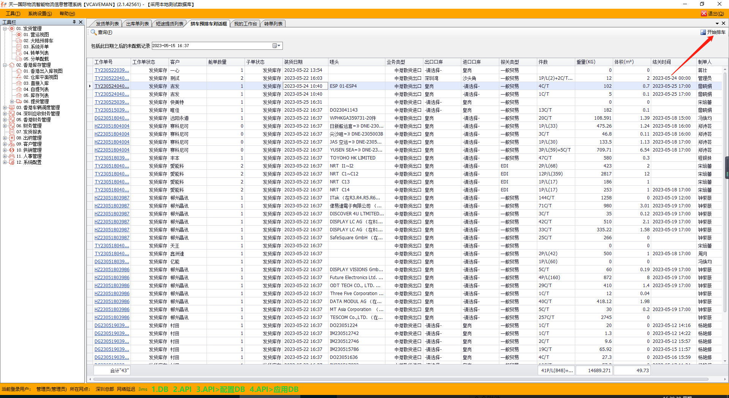Pin the 工具栏 panel using pushpin icon

tap(74, 22)
